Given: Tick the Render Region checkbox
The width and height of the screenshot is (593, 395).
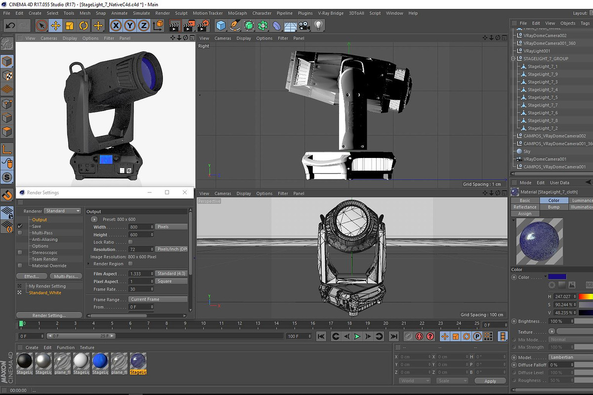Looking at the screenshot, I should point(130,264).
